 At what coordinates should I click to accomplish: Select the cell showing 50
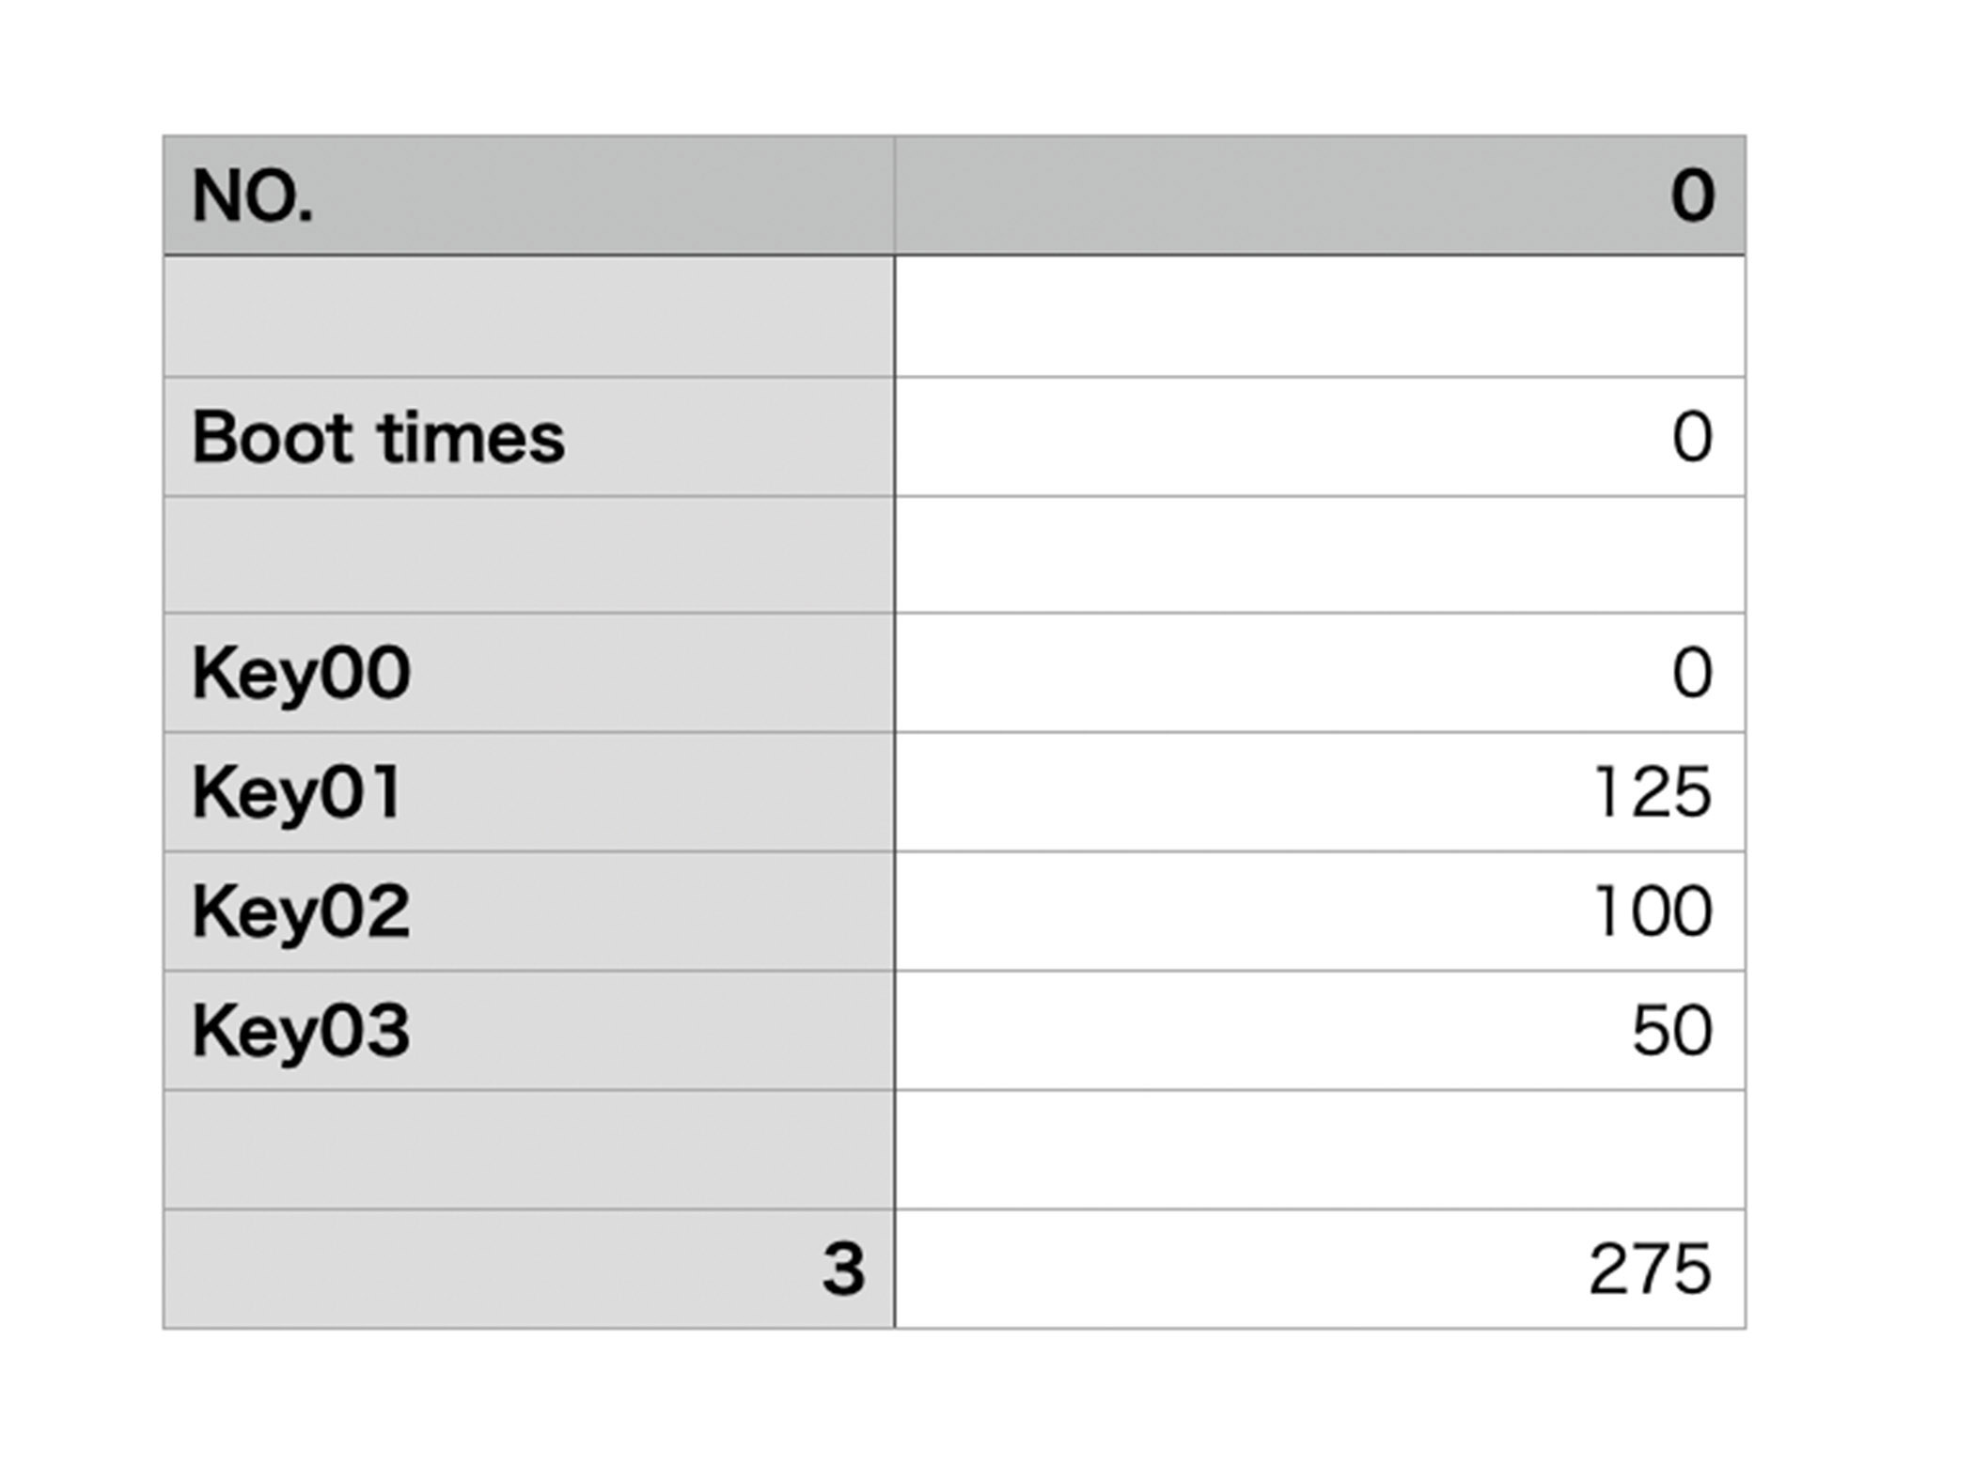tap(1320, 1031)
